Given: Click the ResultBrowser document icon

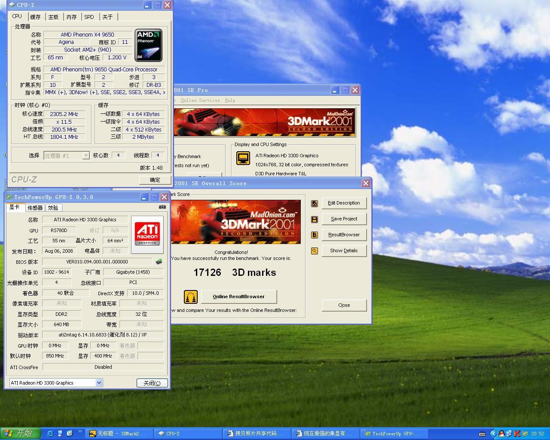Looking at the screenshot, I should click(x=315, y=235).
